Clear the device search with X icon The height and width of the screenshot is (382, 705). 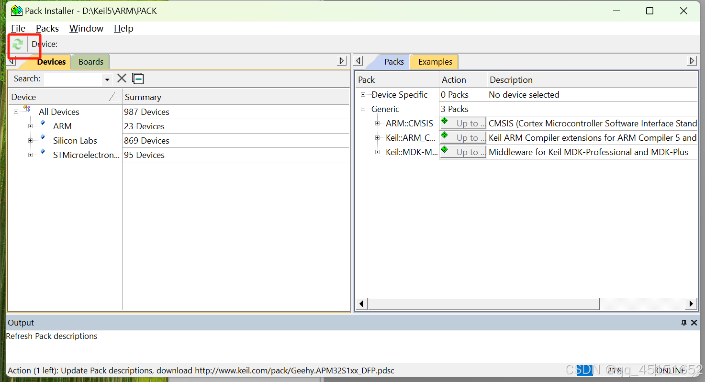[x=122, y=79]
